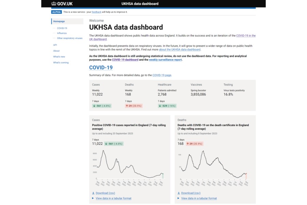The image size is (307, 205).
Task: Click the feedback link in the alpha banner
Action: 96,12
